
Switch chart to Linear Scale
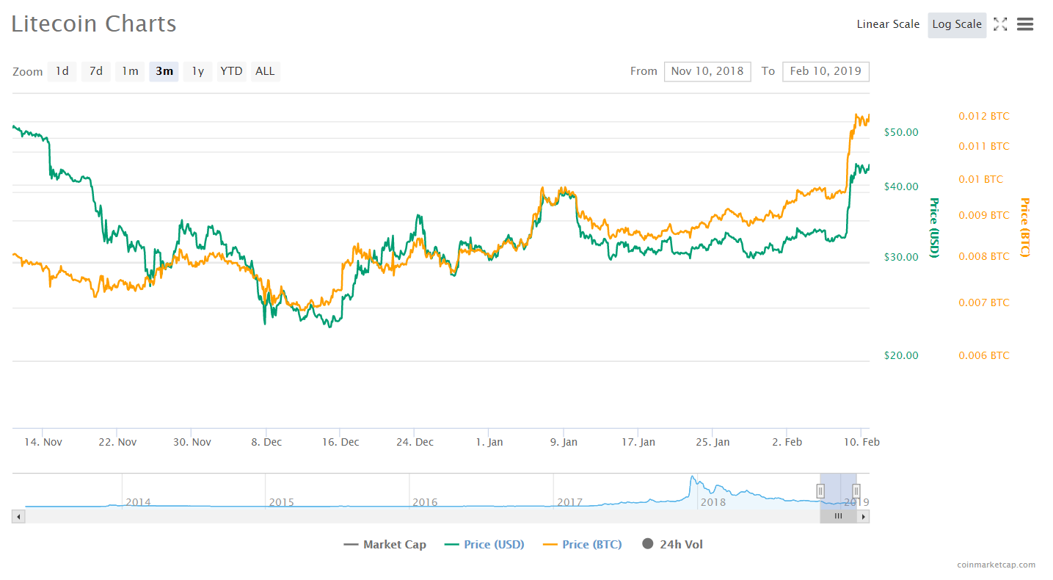[888, 24]
